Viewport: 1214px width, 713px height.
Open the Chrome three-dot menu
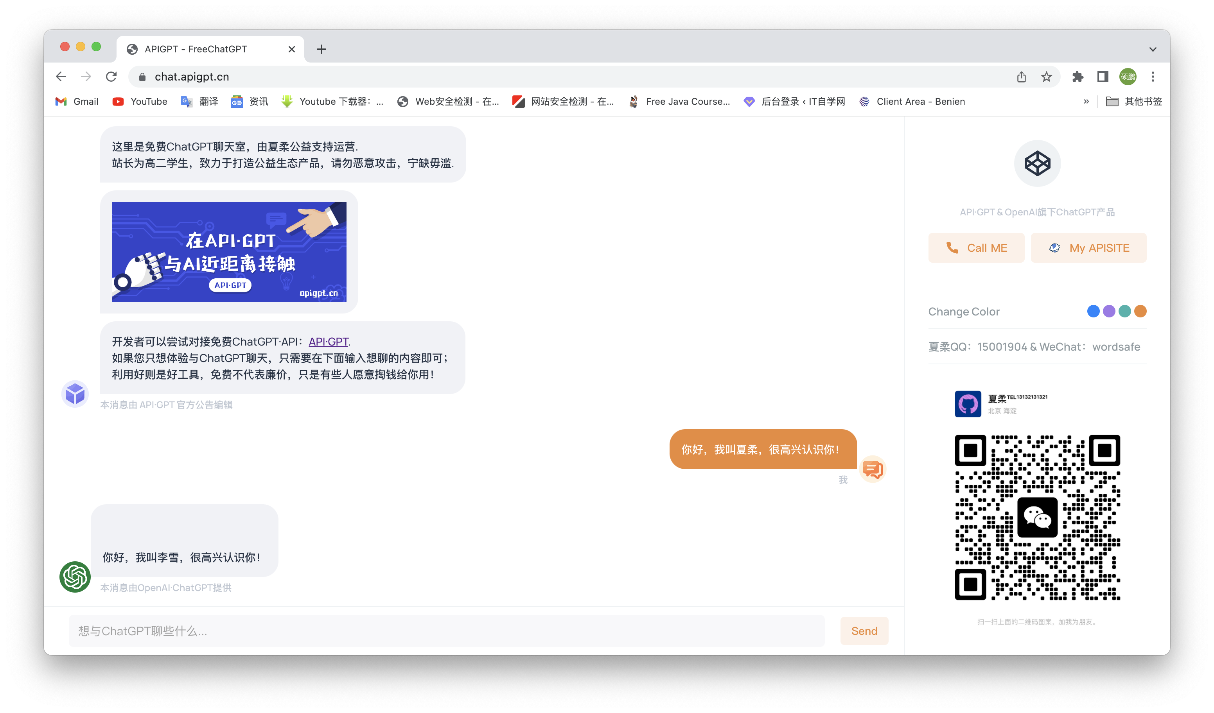click(1153, 77)
